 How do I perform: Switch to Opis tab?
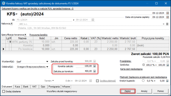click(x=43, y=87)
